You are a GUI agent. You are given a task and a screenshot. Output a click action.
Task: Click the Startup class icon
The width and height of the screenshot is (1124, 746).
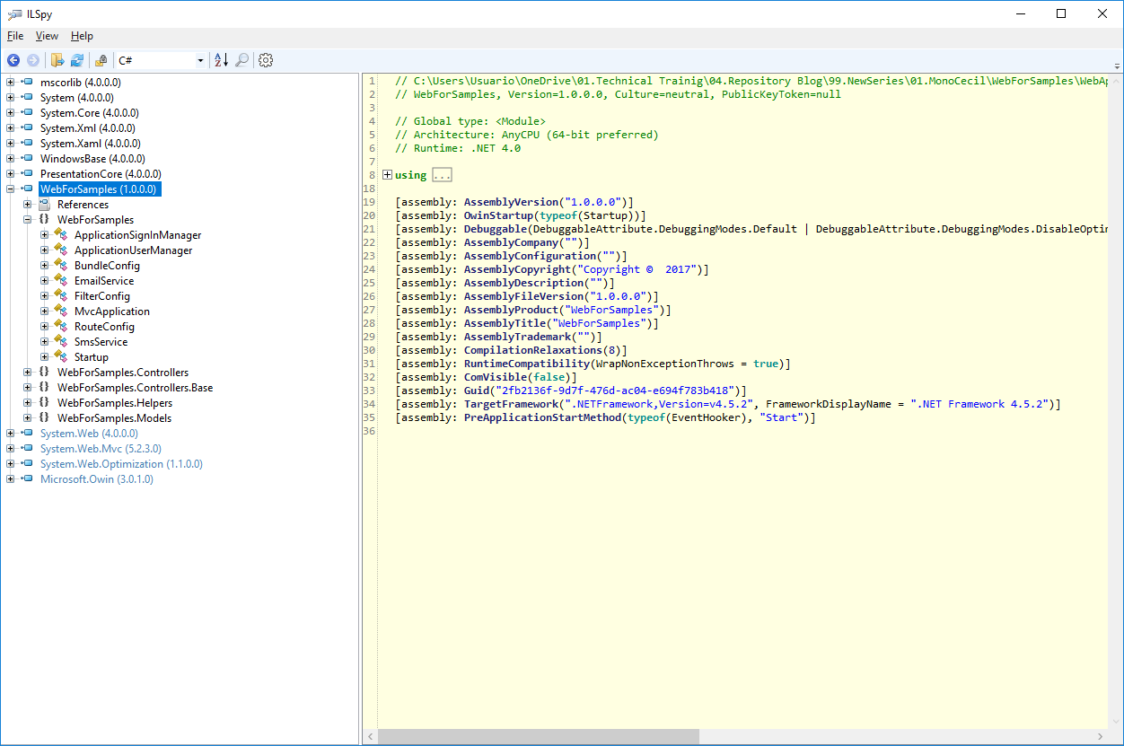coord(61,357)
